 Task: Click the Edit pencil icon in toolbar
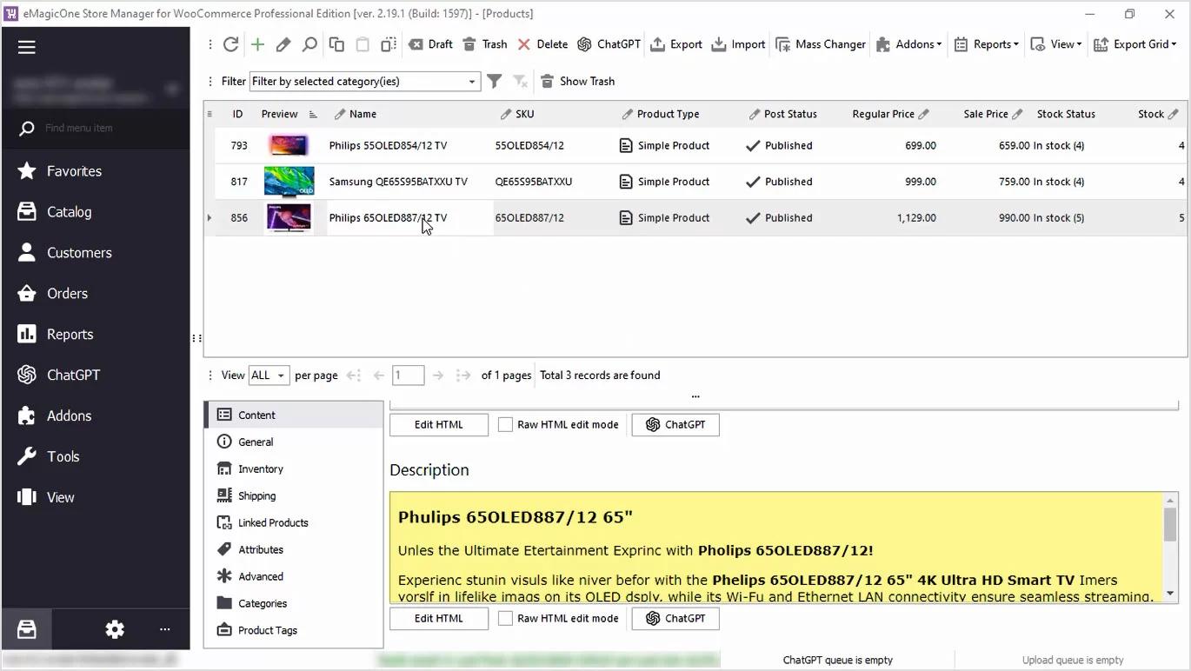[x=283, y=44]
